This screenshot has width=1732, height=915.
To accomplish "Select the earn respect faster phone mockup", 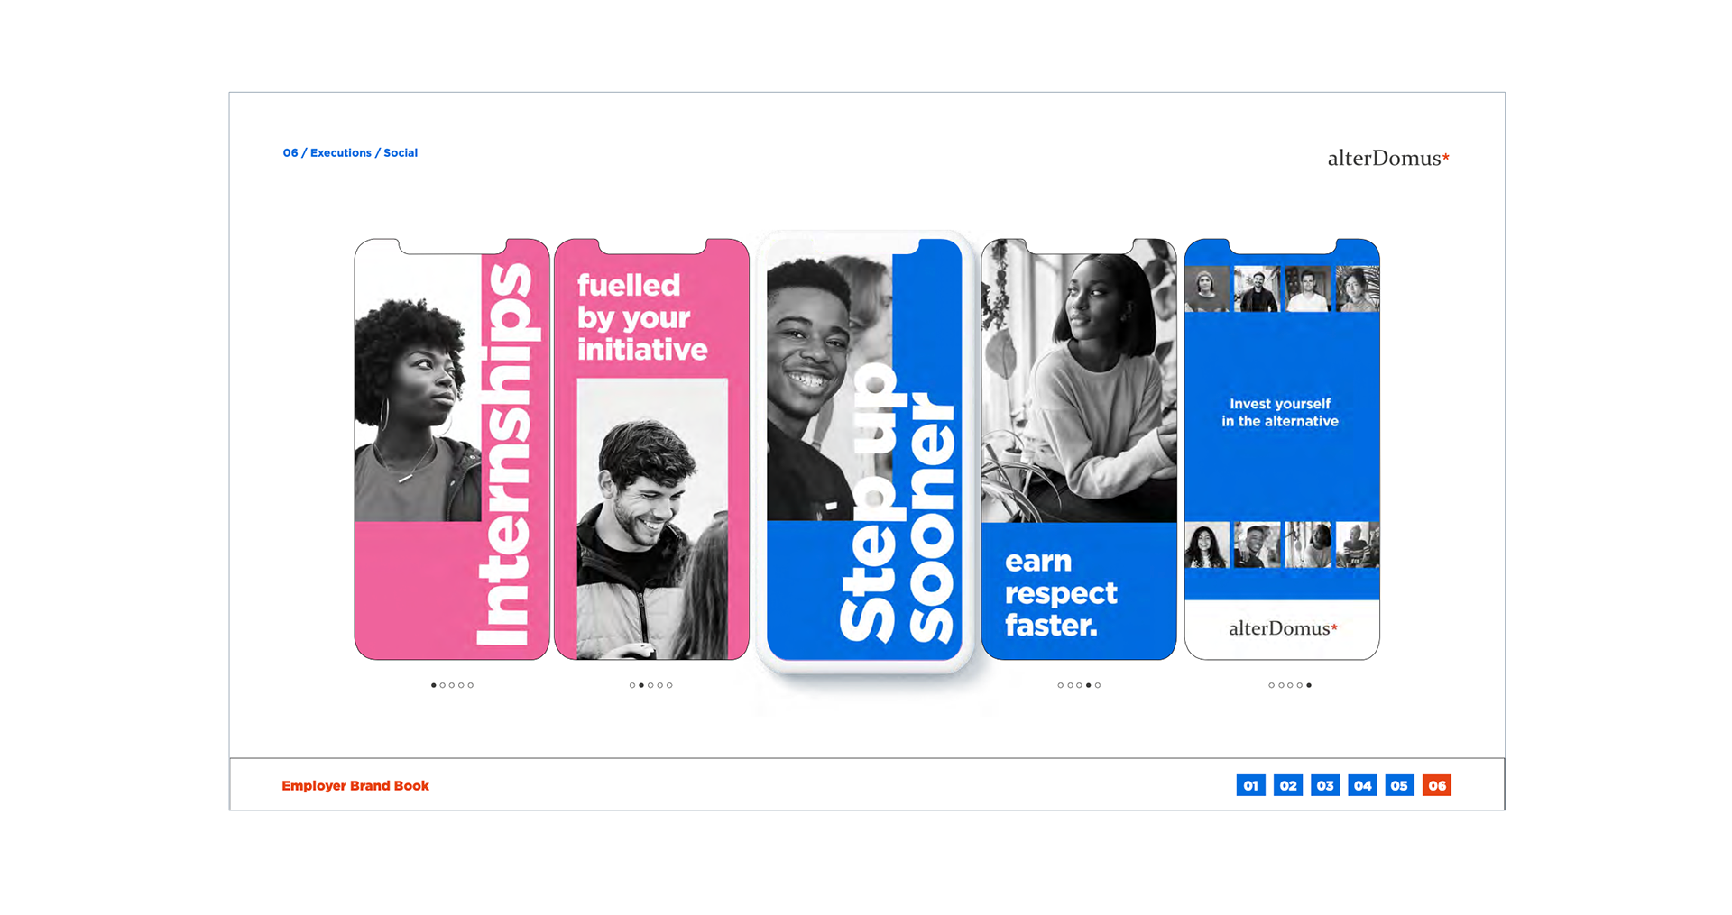I will point(1079,449).
